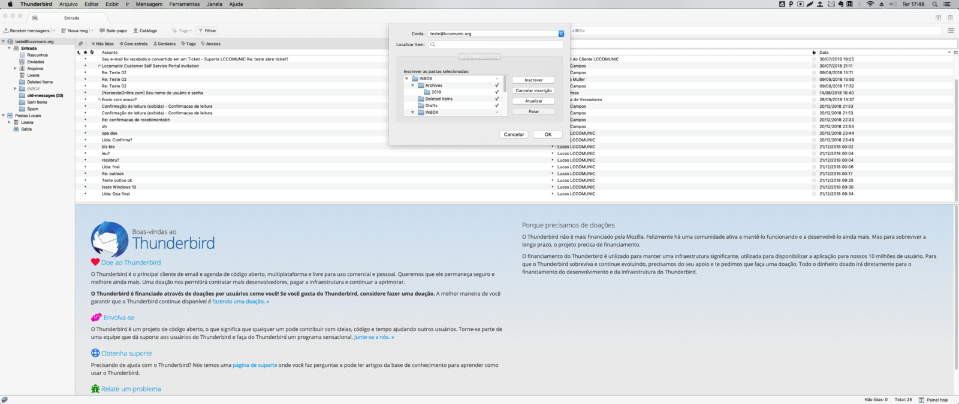Open the Catálogo address book
959x404 pixels.
145,31
